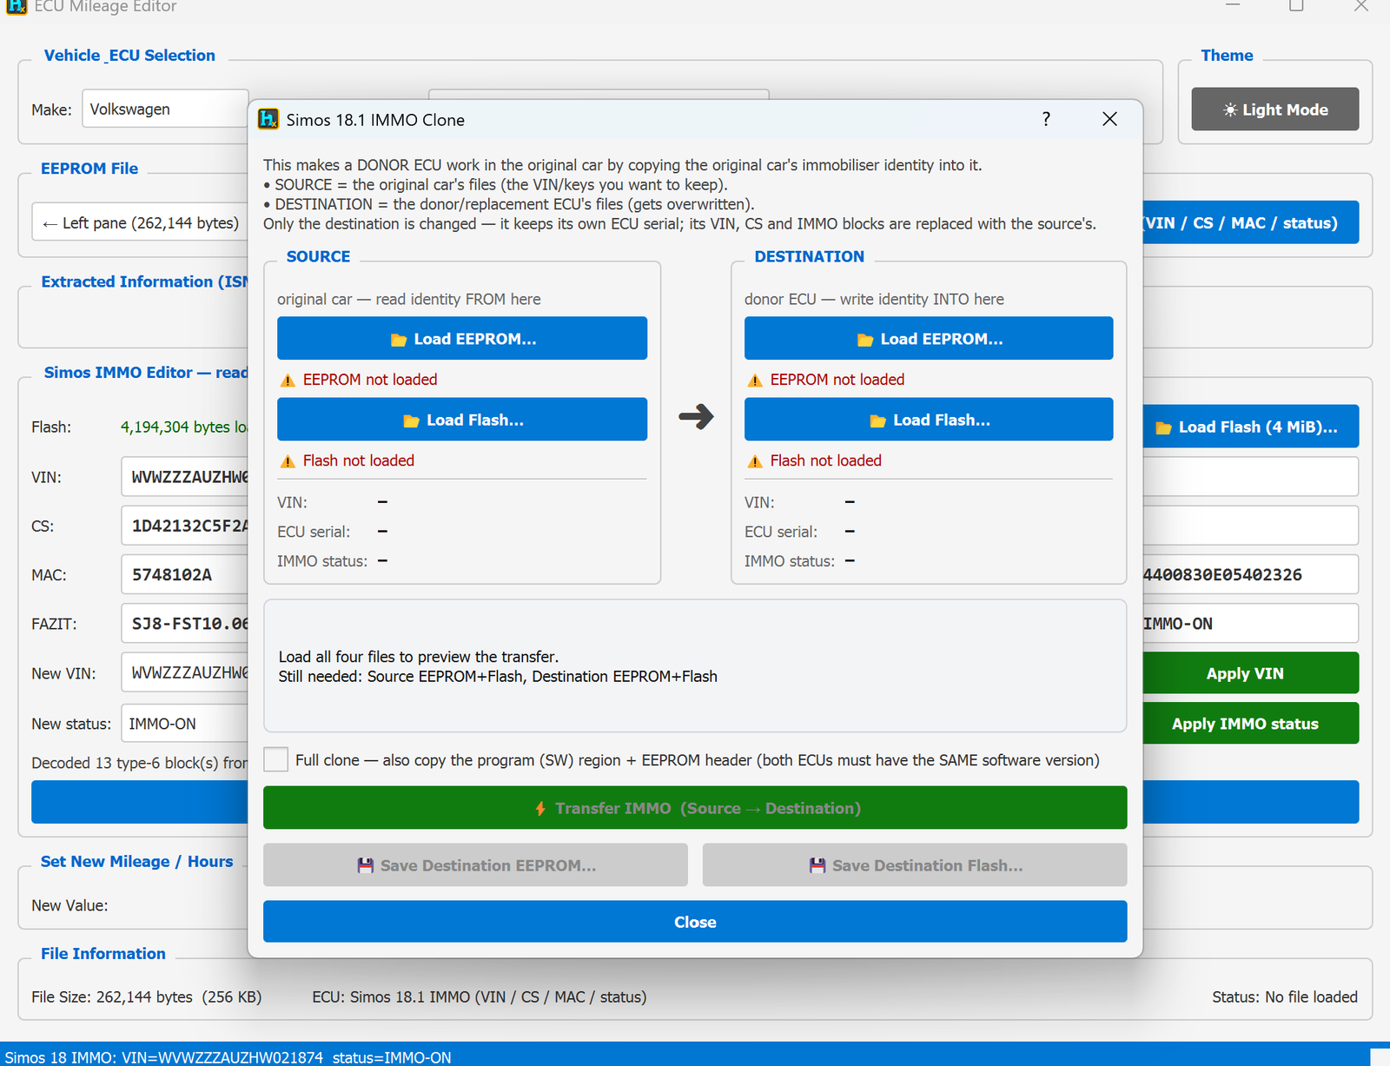
Task: Click the ECU Mileage Editor title bar icon
Action: point(17,6)
